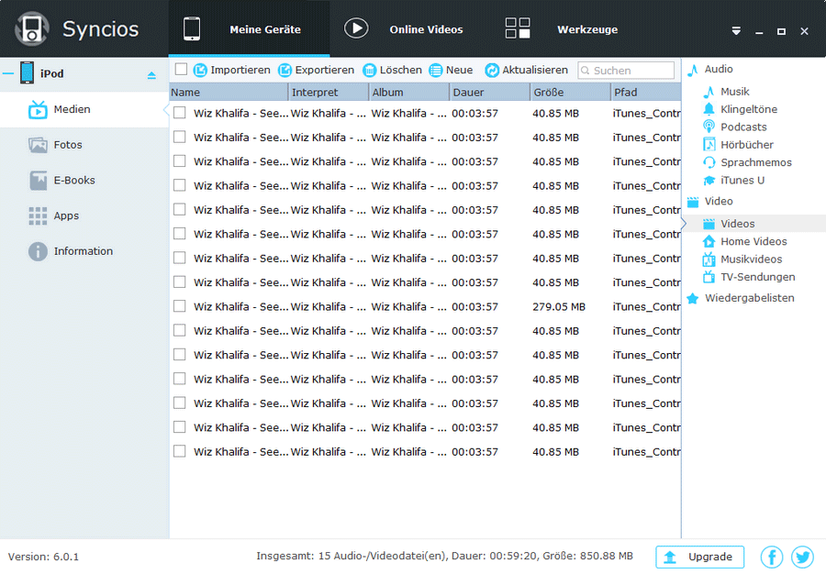Show the Podcasts category

pos(735,127)
